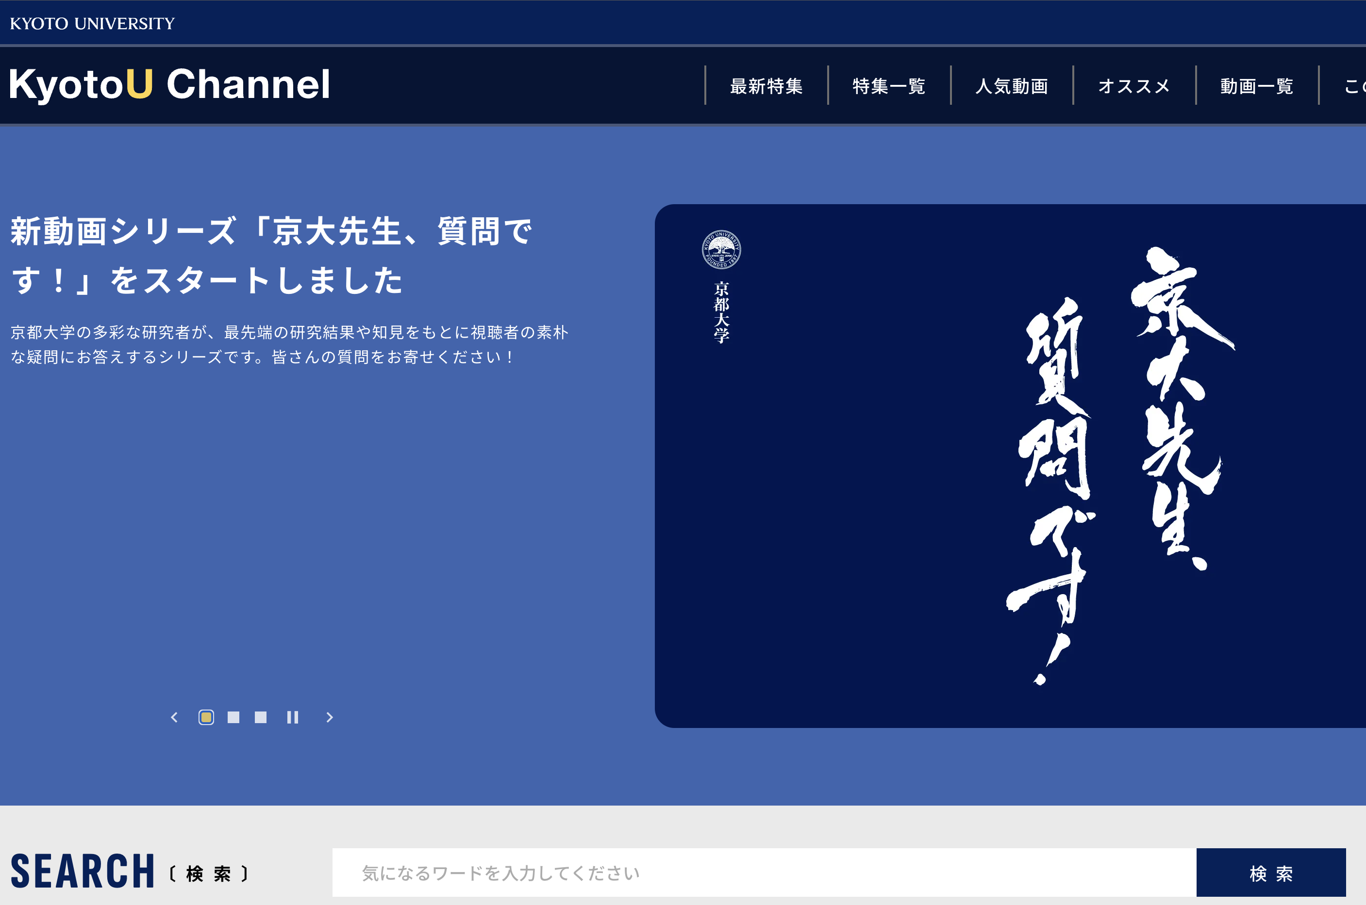Select the second slide indicator square

tap(234, 717)
